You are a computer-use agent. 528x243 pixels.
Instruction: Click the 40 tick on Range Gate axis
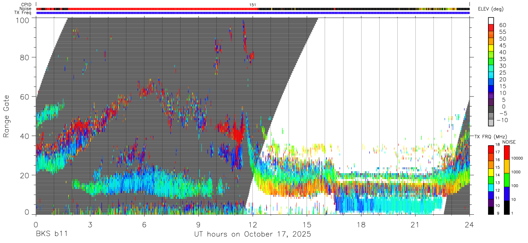click(x=25, y=136)
